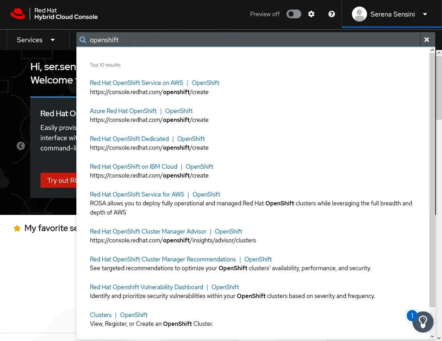Image resolution: width=442 pixels, height=341 pixels.
Task: Click the results scrollbar down arrow
Action: (432, 337)
